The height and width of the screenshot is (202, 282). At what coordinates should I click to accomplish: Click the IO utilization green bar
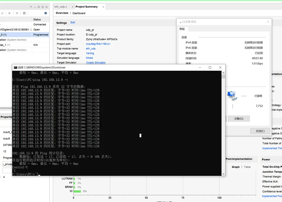pos(77,191)
